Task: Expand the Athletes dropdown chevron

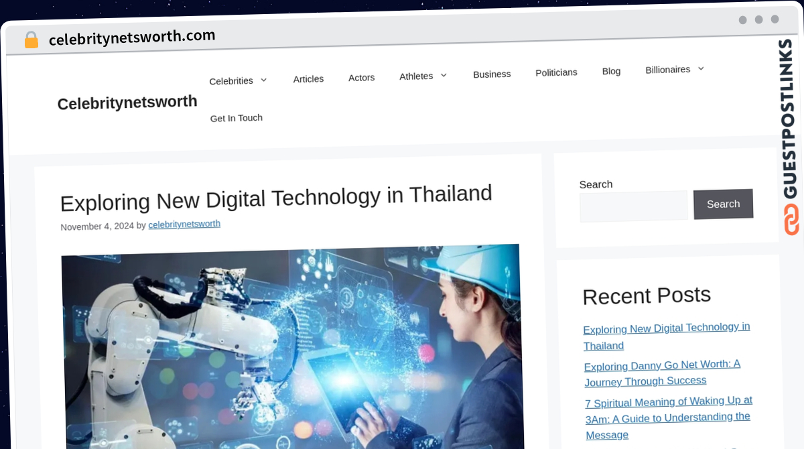Action: [x=444, y=75]
